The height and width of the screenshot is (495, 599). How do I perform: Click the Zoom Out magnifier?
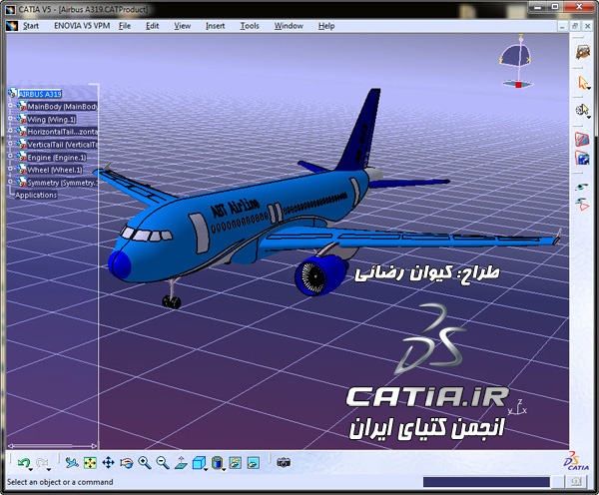coord(163,463)
